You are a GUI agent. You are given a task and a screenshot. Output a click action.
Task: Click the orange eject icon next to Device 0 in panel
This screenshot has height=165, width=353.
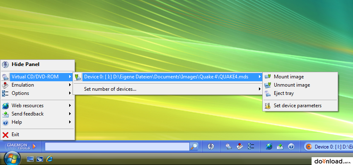[x=309, y=147]
